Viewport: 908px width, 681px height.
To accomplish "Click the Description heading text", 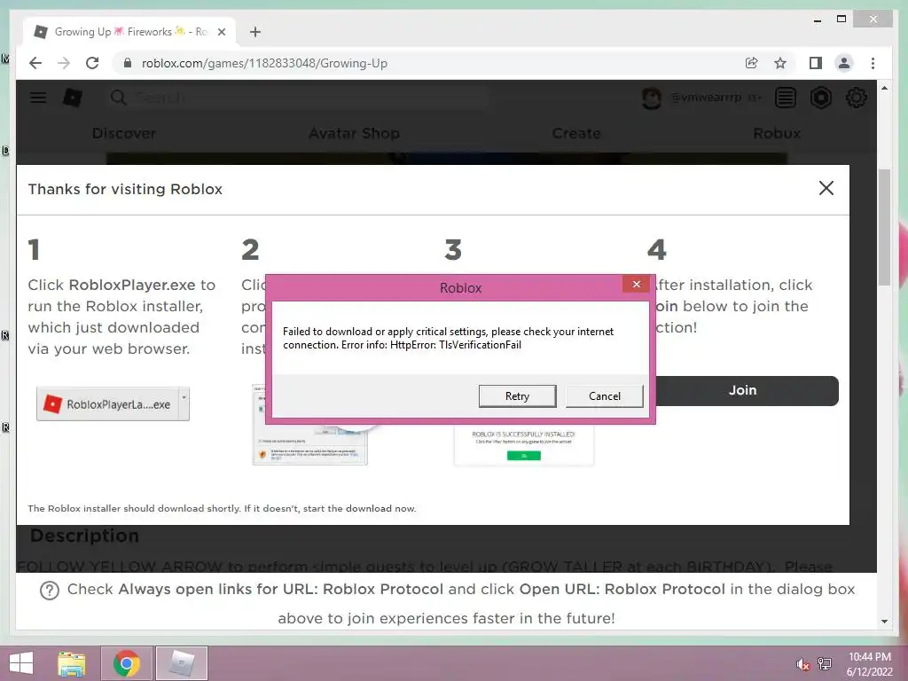I will pos(84,536).
